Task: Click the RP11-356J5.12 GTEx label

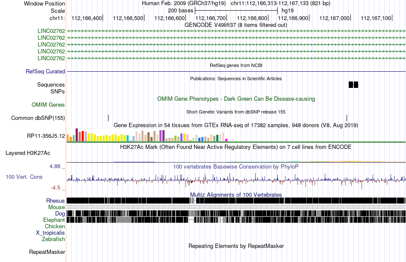Action: tap(46, 136)
